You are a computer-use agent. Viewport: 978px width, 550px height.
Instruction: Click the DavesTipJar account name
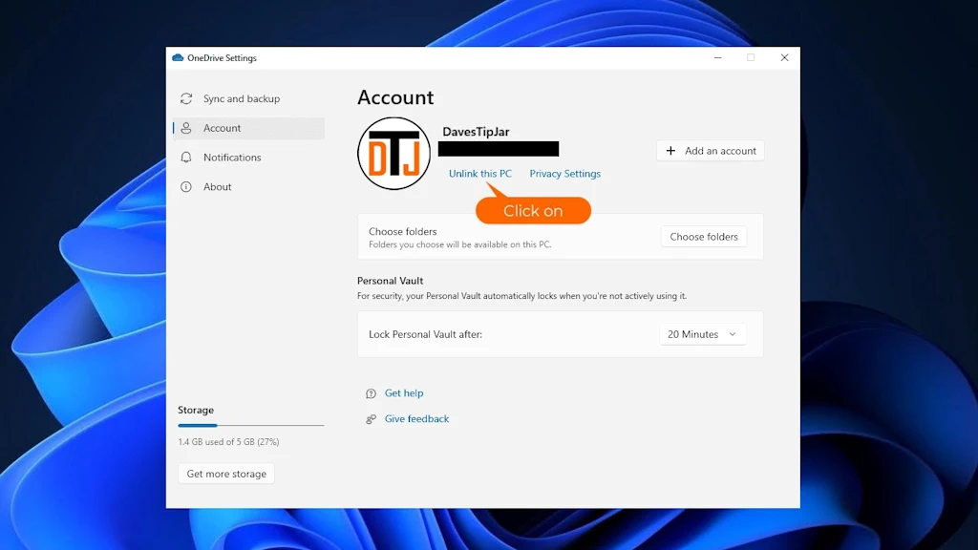[x=476, y=132]
